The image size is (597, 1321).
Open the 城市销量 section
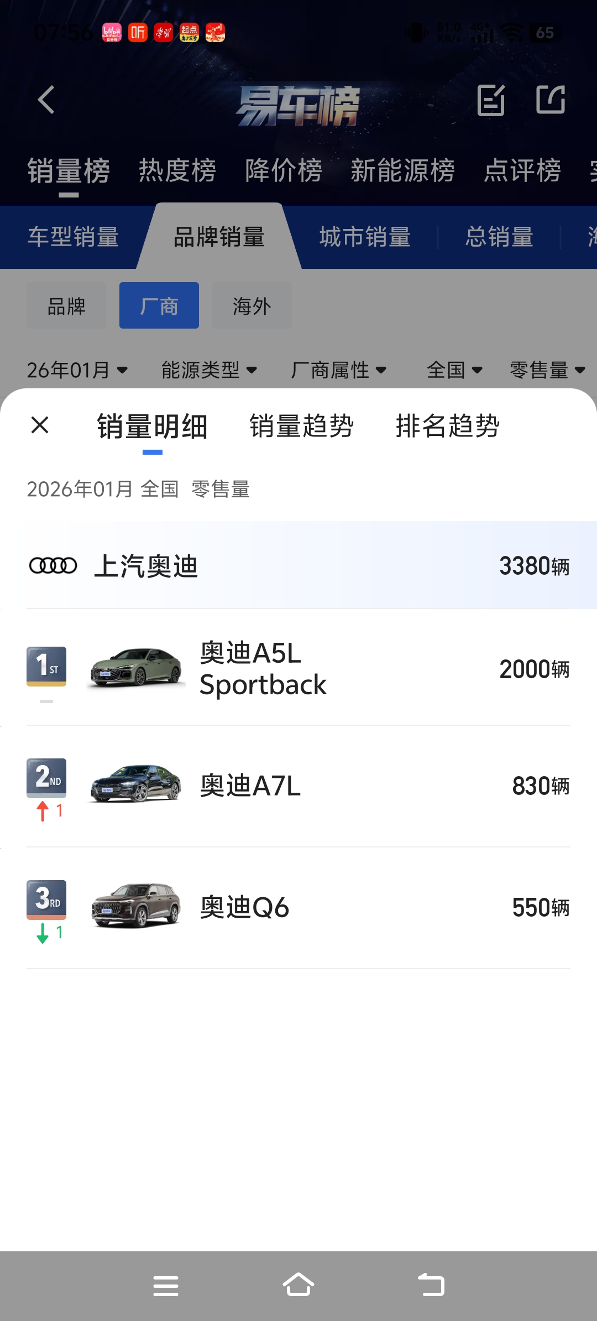pos(365,237)
